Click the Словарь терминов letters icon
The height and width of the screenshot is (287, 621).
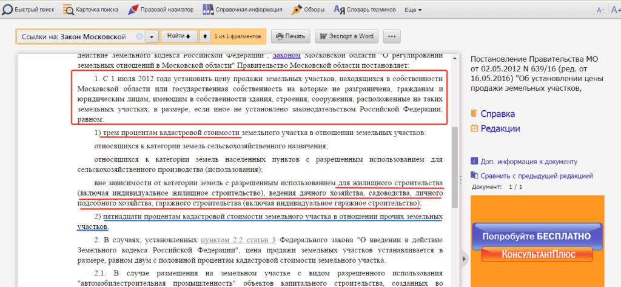pos(340,10)
